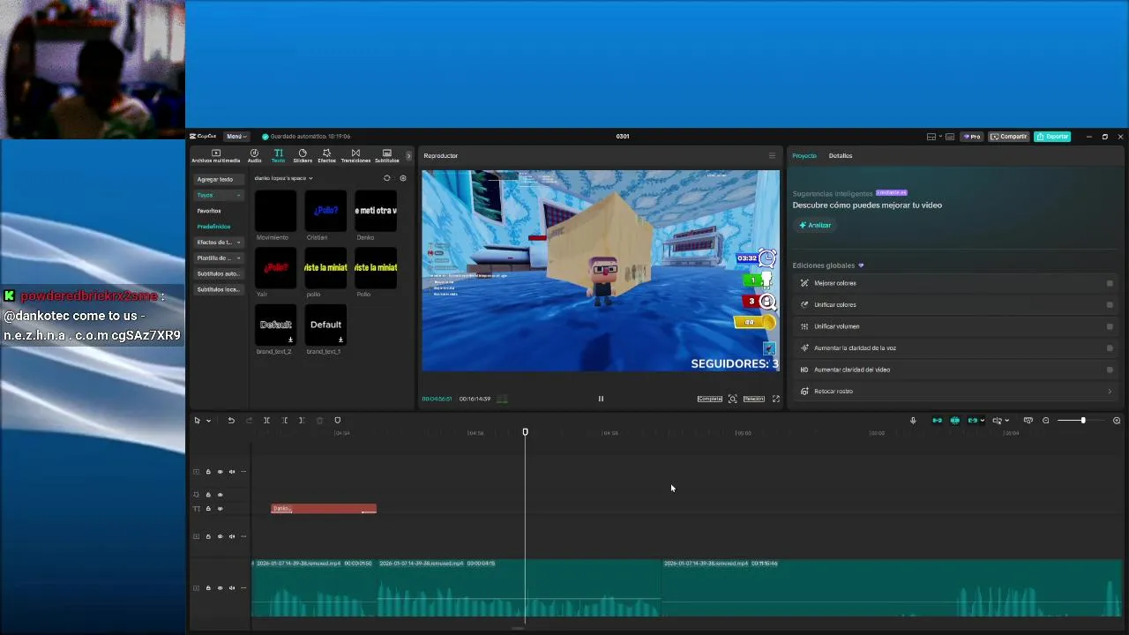Mute the main video track
Viewport: 1129px width, 635px height.
point(232,588)
